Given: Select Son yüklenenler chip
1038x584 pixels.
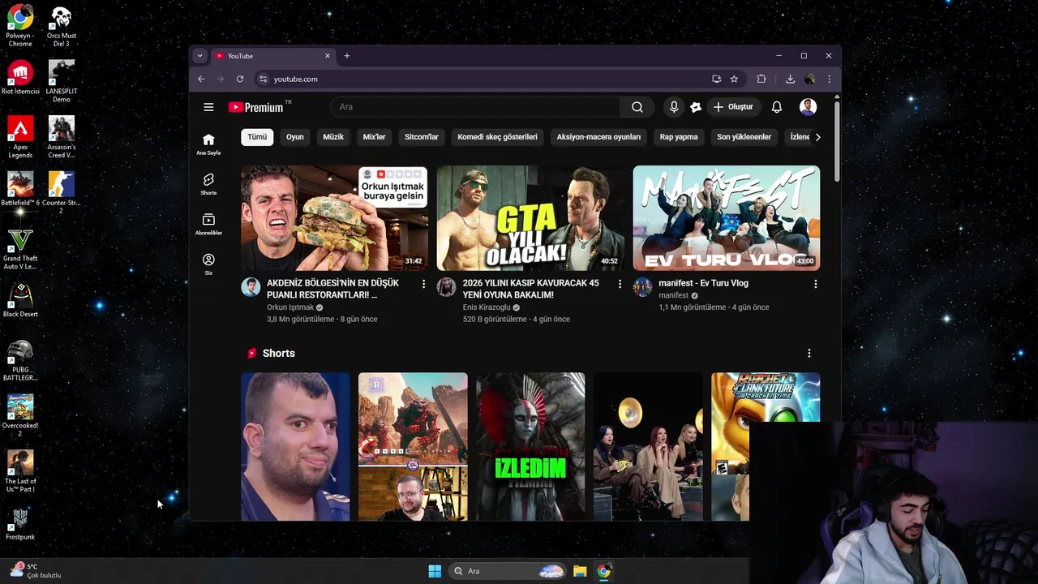Looking at the screenshot, I should [744, 137].
